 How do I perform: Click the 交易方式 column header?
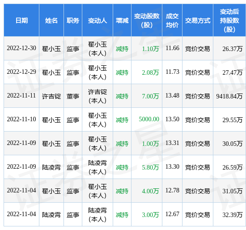tap(198, 21)
